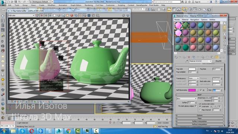
Task: Enable track mouse while rendering icon
Action: [81, 16]
